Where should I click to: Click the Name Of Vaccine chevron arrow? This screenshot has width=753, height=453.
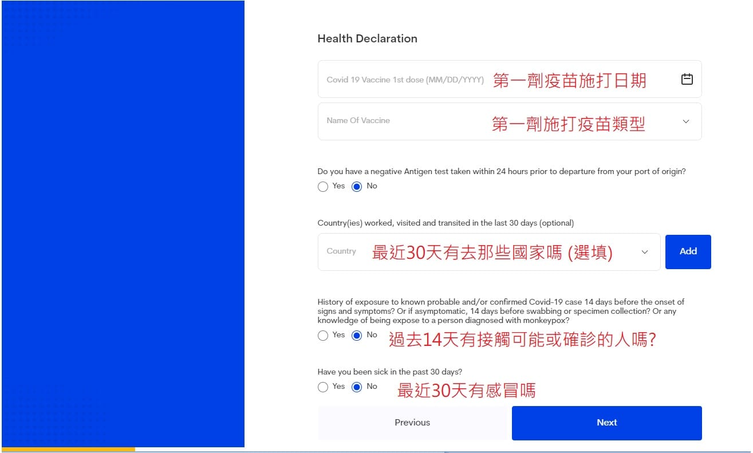tap(686, 121)
